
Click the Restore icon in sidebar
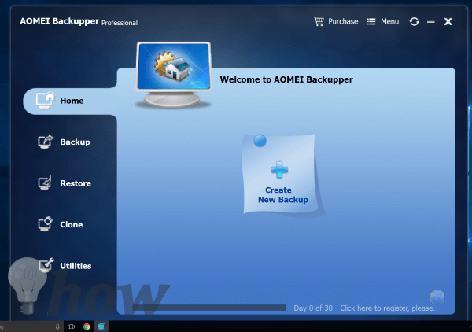(x=45, y=183)
